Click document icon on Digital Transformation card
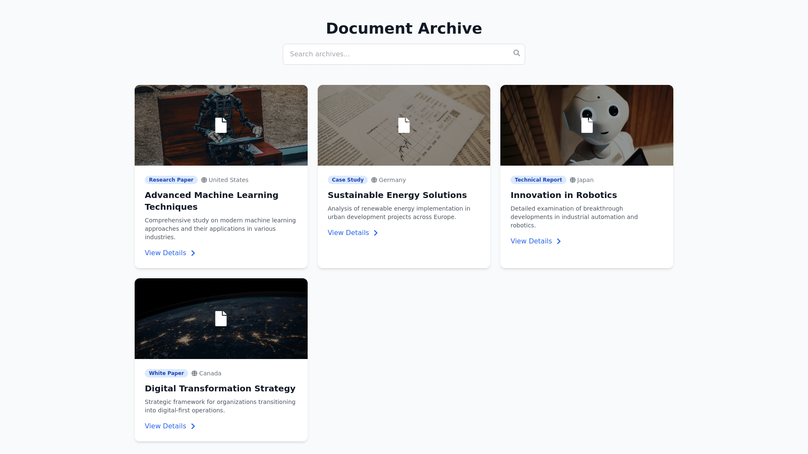This screenshot has width=808, height=454. click(221, 319)
